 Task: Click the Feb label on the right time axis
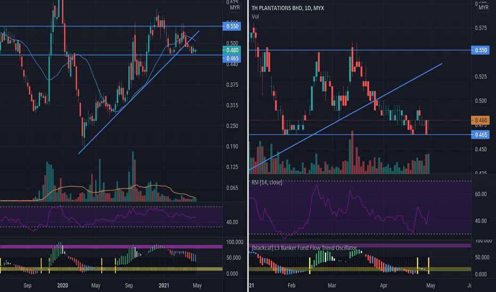(x=291, y=286)
